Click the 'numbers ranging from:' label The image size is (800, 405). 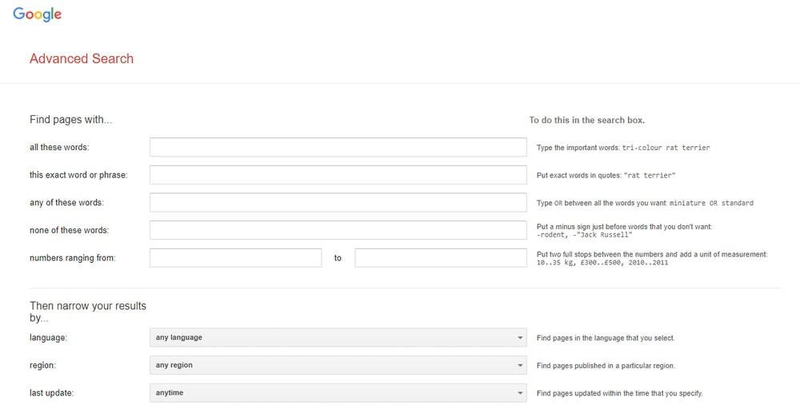[73, 258]
